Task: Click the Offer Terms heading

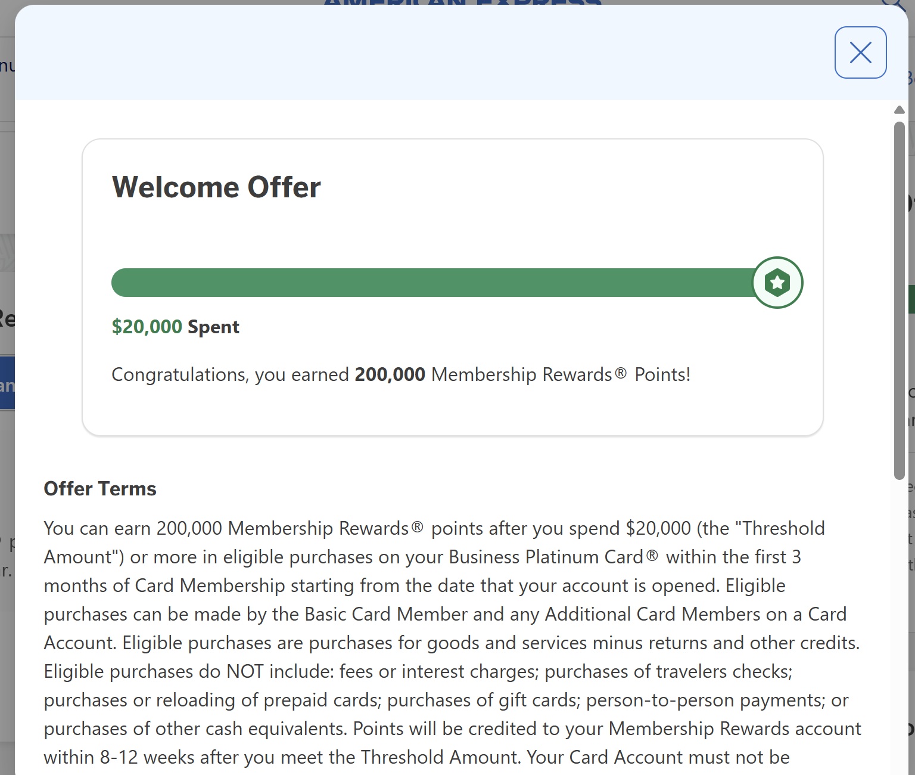Action: tap(99, 488)
